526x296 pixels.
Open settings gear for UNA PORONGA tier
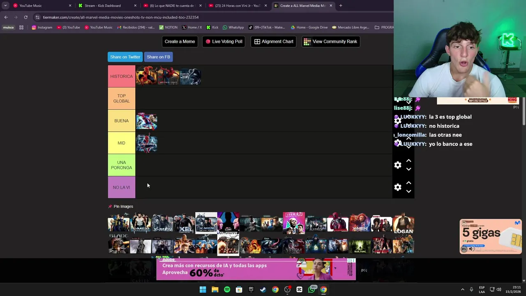click(x=398, y=165)
